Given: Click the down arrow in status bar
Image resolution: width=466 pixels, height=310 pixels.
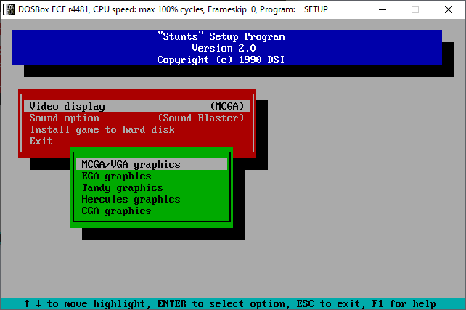Looking at the screenshot, I should pyautogui.click(x=38, y=303).
